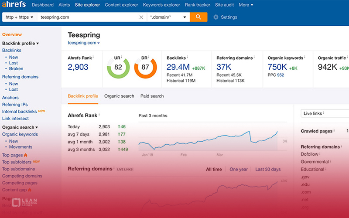This screenshot has height=218, width=349.
Task: Open the More menu in top navigation
Action: 246,5
